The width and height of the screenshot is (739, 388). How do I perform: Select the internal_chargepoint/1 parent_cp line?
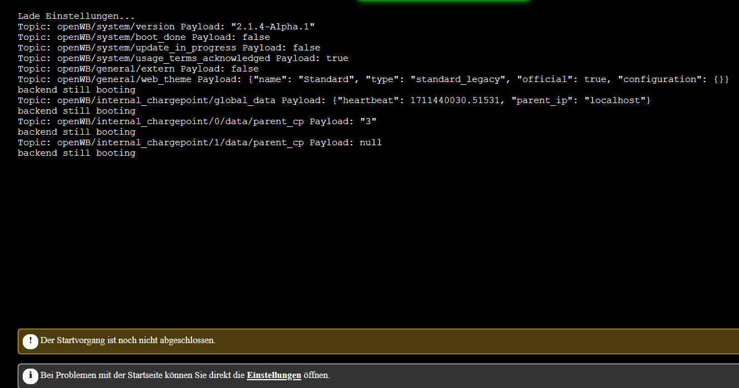pos(200,142)
